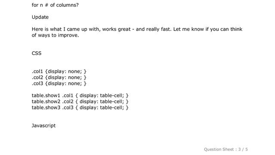
Task: Click the 'Javascript' section label
Action: [43, 126]
